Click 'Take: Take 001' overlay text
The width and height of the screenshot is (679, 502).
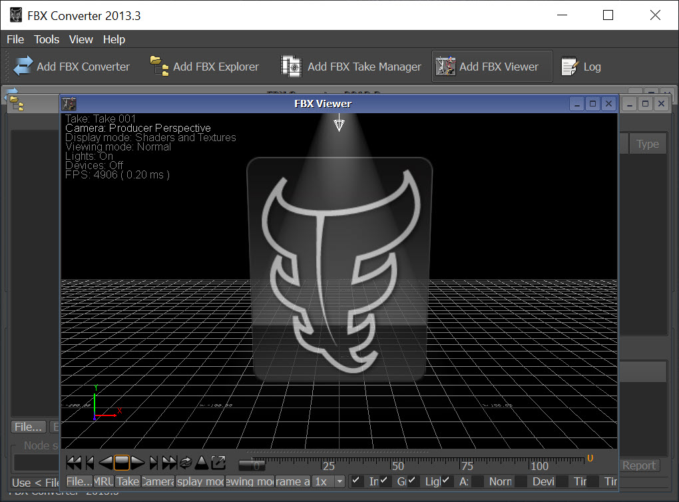[101, 119]
